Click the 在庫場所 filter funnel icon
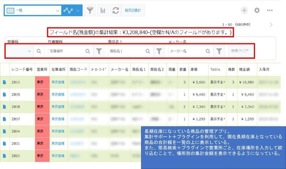The height and width of the screenshot is (169, 286). [99, 51]
